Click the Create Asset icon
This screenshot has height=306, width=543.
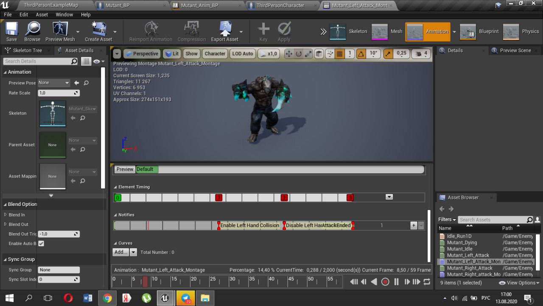98,32
